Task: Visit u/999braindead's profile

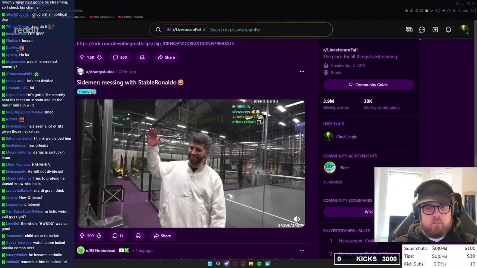Action: click(x=101, y=251)
